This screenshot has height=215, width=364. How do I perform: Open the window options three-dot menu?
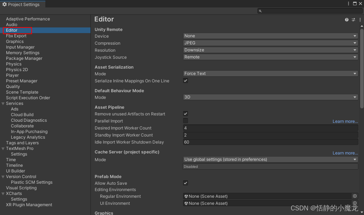pos(349,4)
